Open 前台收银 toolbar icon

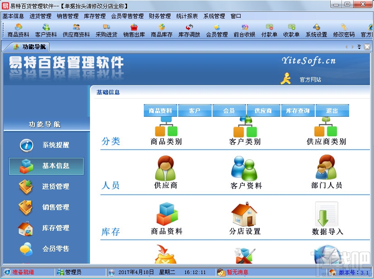pos(245,31)
